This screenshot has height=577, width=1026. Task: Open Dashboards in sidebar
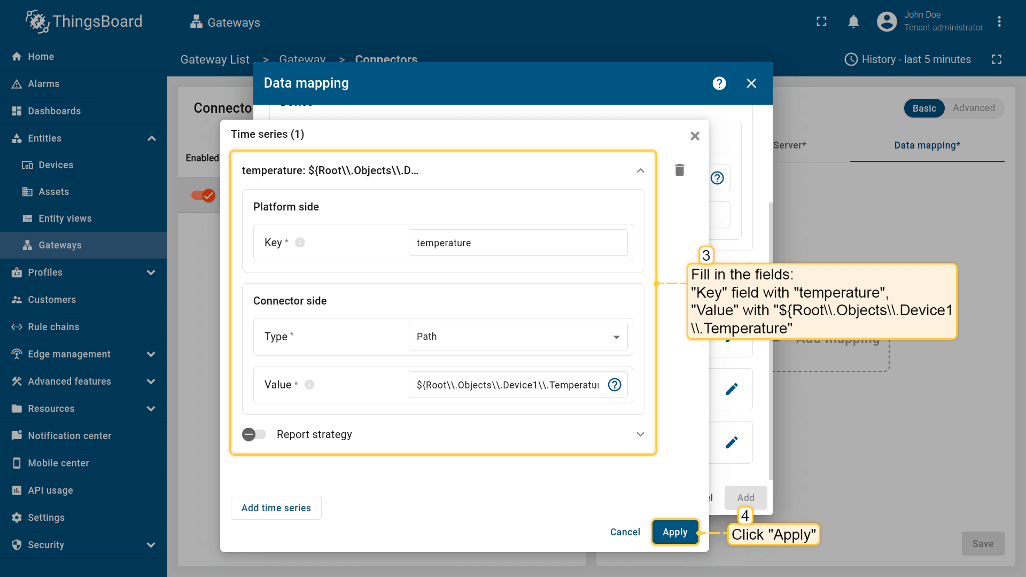point(83,111)
